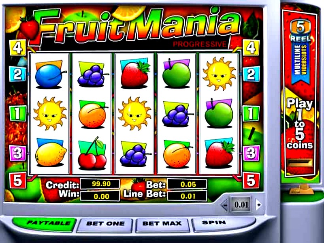Viewport: 324px width, 243px height.
Task: Toggle green payline 1 marker on left
Action: 18,113
